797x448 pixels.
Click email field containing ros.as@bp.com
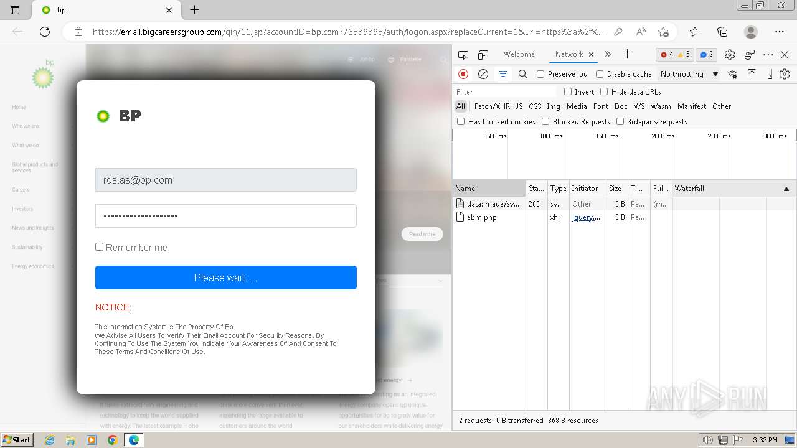tap(226, 180)
